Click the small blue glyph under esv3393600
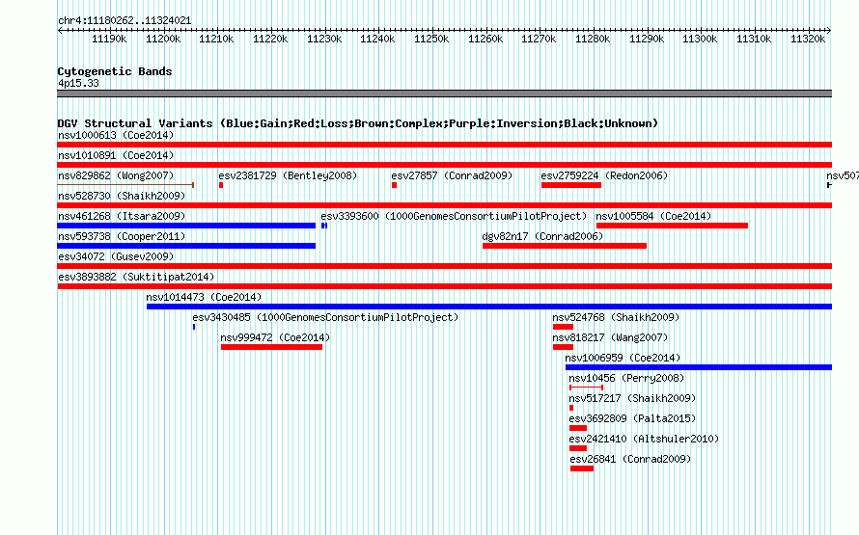Image resolution: width=859 pixels, height=535 pixels. click(x=324, y=226)
